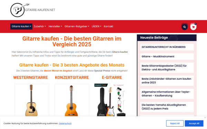The width and height of the screenshot is (207, 129).
Task: Click heading Die 3 besten Angebote des Monats
Action: pyautogui.click(x=72, y=65)
